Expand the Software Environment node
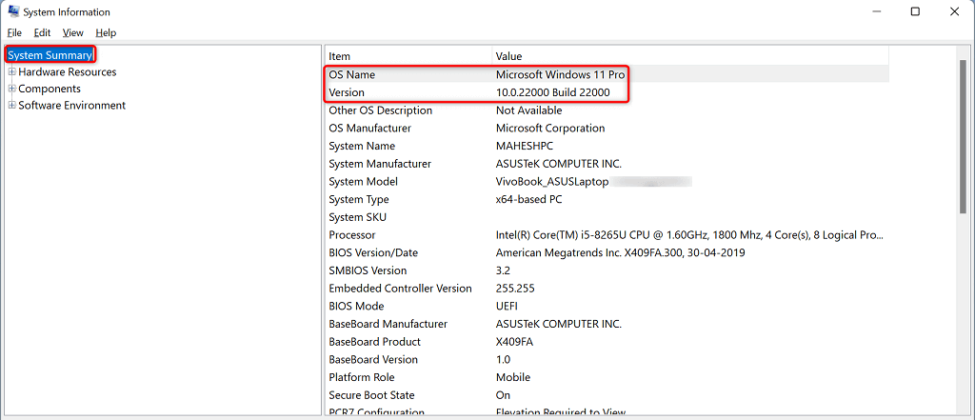The image size is (975, 420). pos(12,106)
